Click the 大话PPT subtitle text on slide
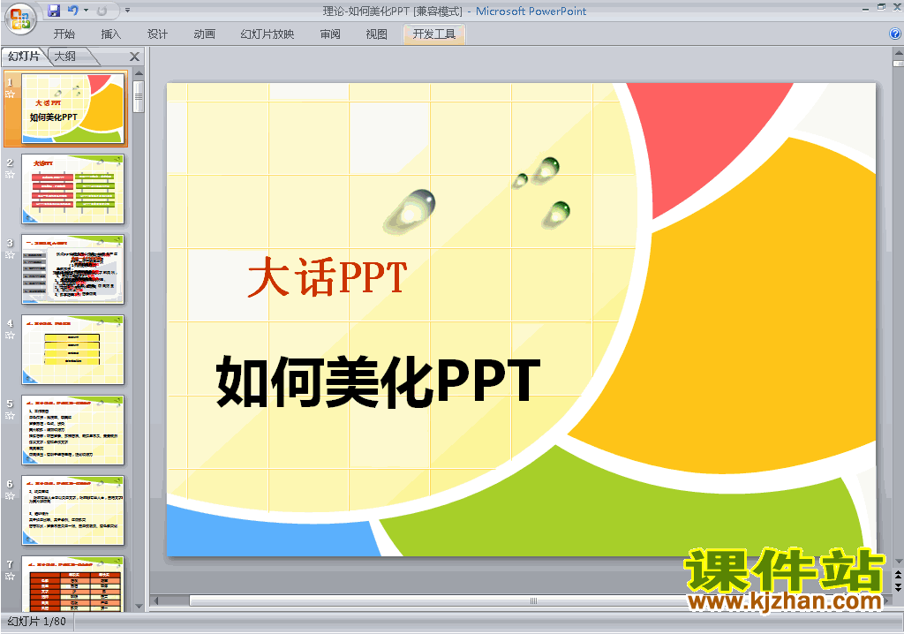904x634 pixels. [328, 277]
